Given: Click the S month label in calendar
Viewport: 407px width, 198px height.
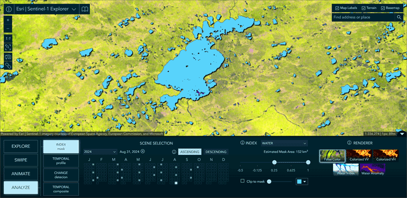Looking at the screenshot, I should (187, 160).
